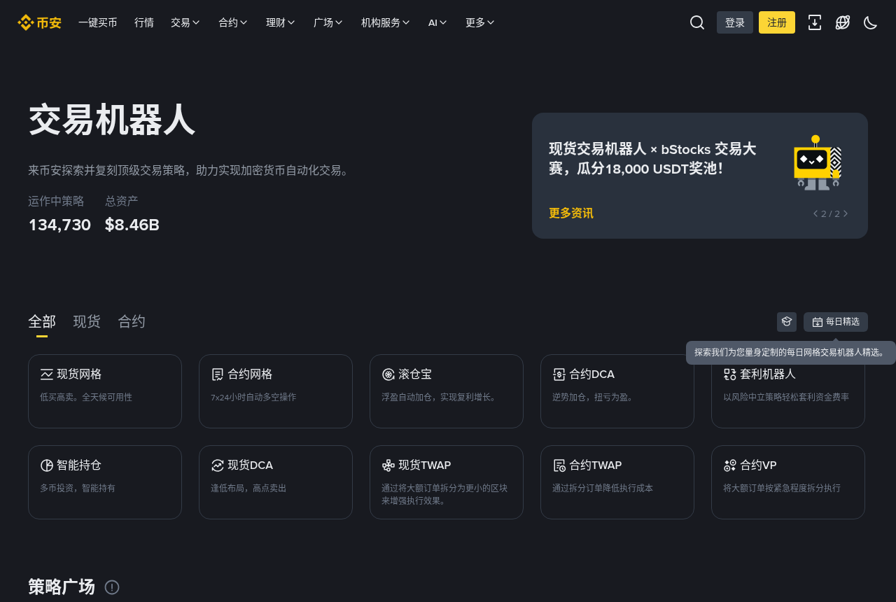Screen dimensions: 896x602
Task: Select the 全部 tab
Action: (x=42, y=321)
